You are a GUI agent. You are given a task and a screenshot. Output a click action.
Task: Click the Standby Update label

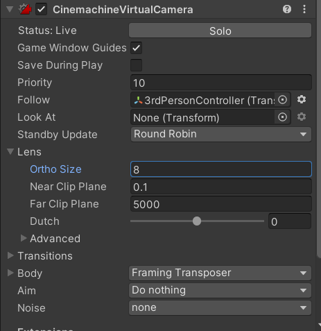point(58,135)
